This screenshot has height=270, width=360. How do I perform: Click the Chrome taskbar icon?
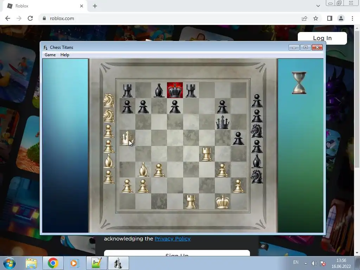tap(53, 263)
